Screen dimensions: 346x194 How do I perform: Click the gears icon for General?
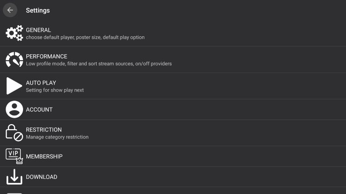click(x=14, y=33)
